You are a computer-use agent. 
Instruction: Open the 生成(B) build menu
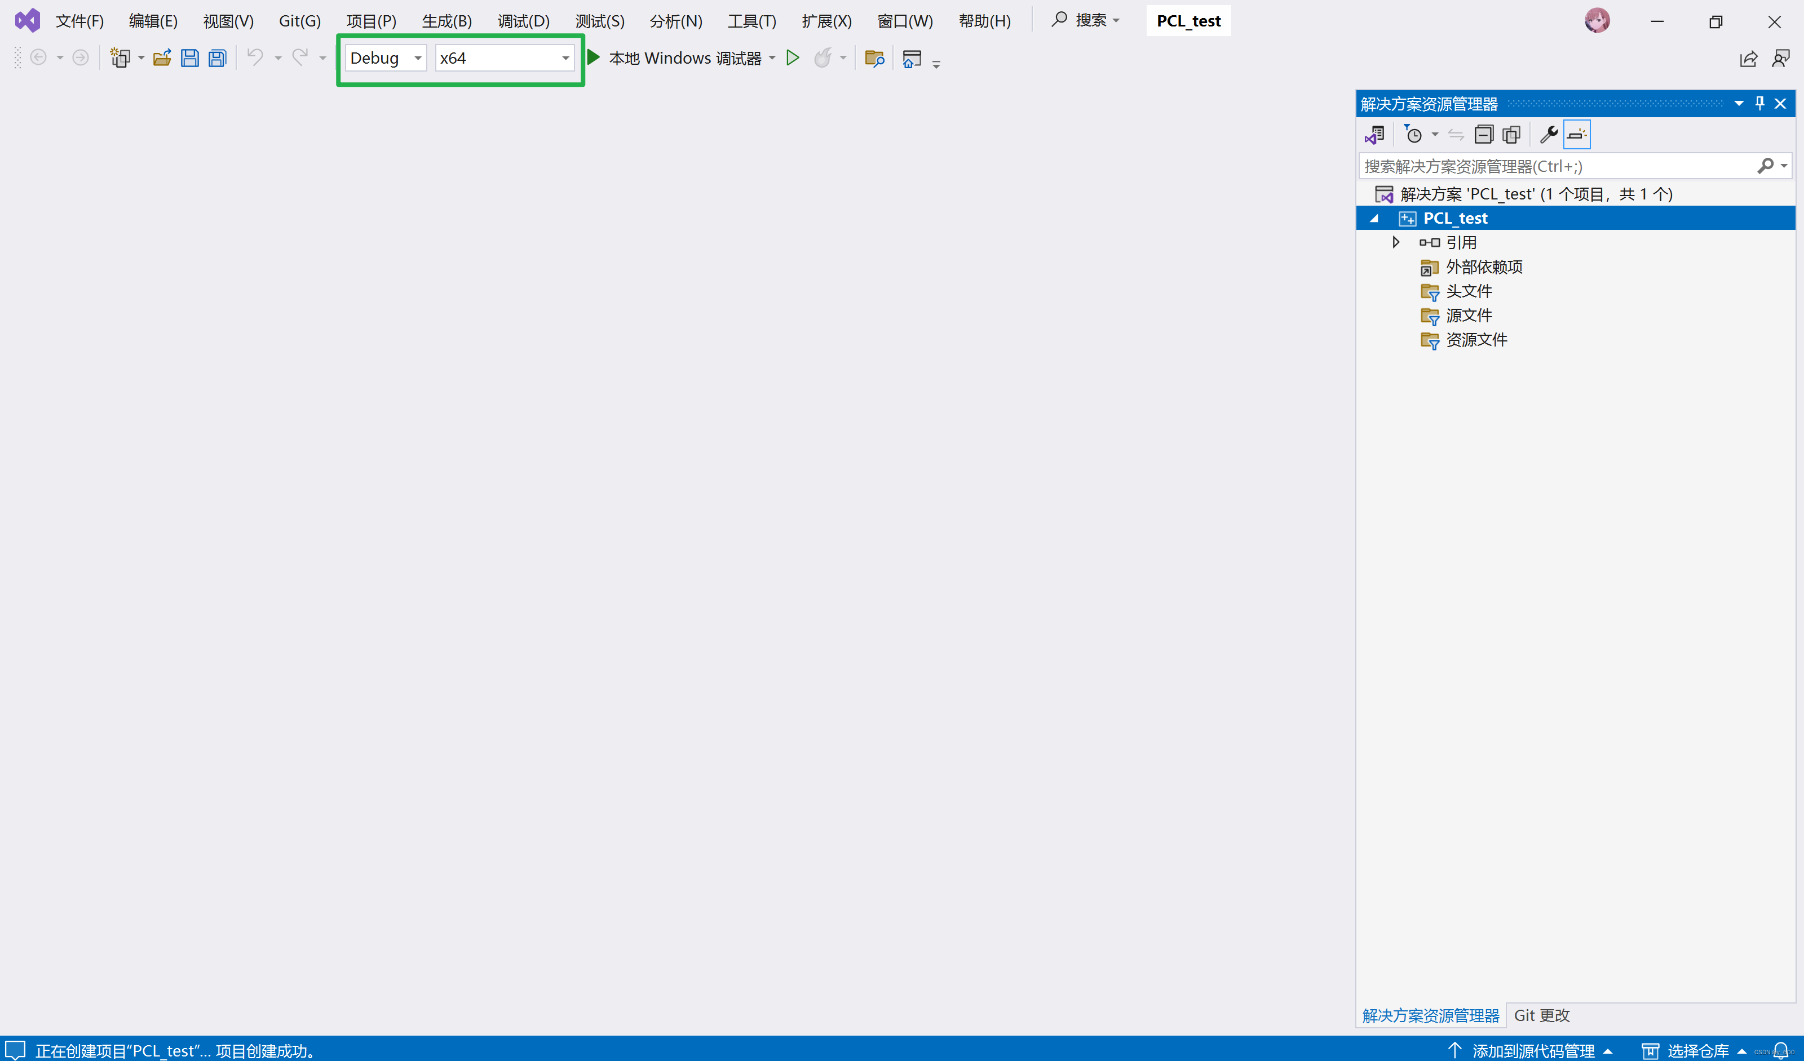[x=446, y=21]
